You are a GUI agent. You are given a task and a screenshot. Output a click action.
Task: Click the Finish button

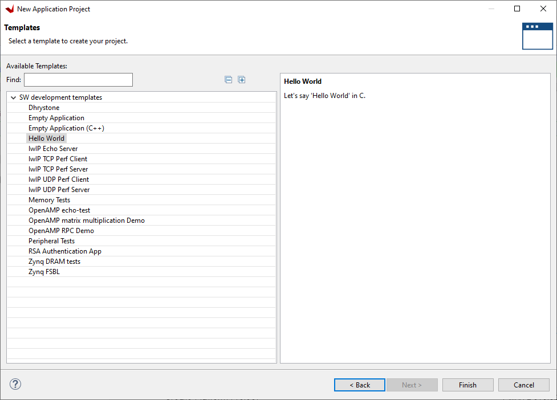click(x=467, y=385)
